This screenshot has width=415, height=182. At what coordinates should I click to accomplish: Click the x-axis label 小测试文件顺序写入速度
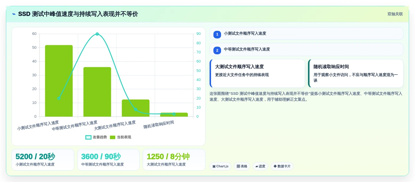(x=38, y=125)
